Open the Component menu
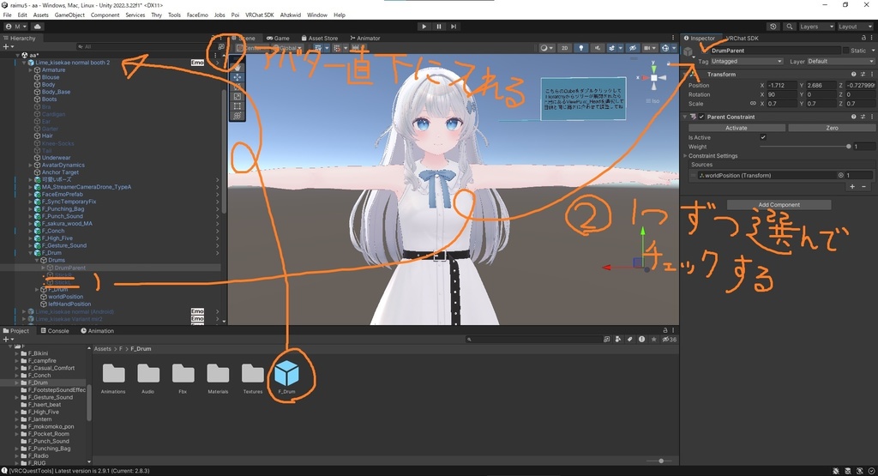The height and width of the screenshot is (476, 878). coord(105,15)
